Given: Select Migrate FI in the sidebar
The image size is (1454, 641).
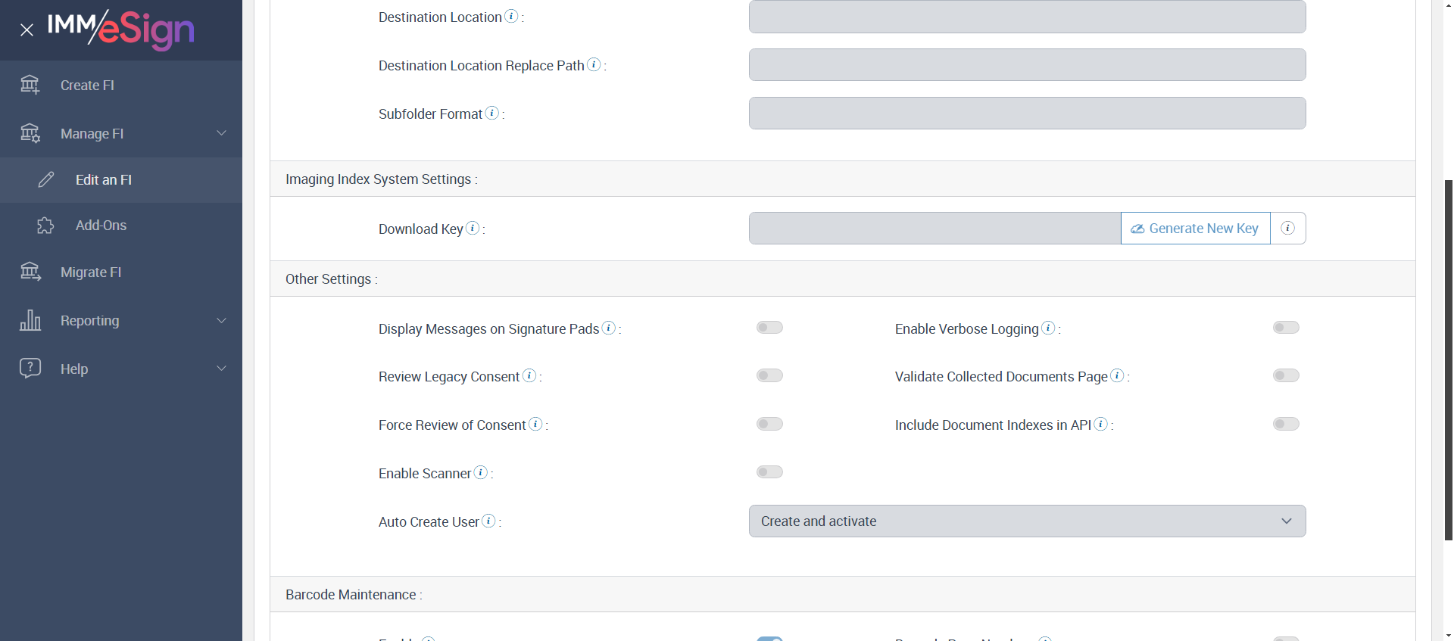Looking at the screenshot, I should [x=91, y=272].
